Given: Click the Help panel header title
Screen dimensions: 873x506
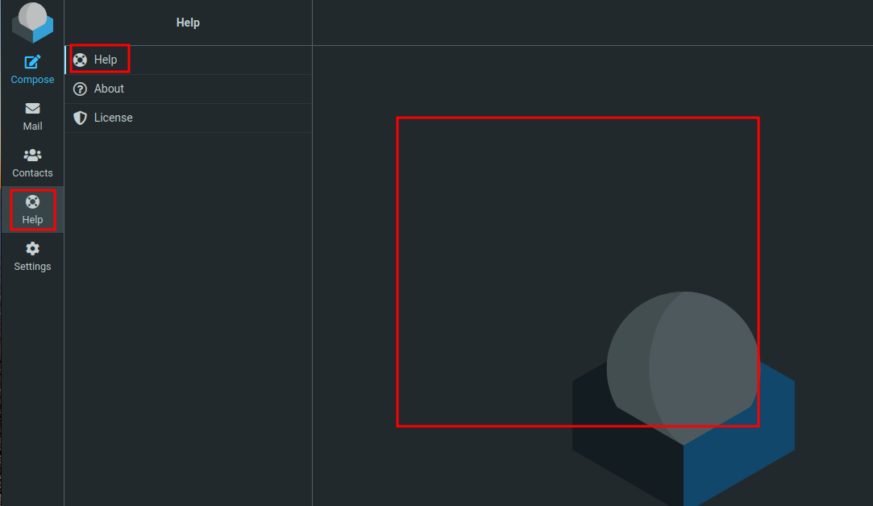Looking at the screenshot, I should [x=188, y=22].
